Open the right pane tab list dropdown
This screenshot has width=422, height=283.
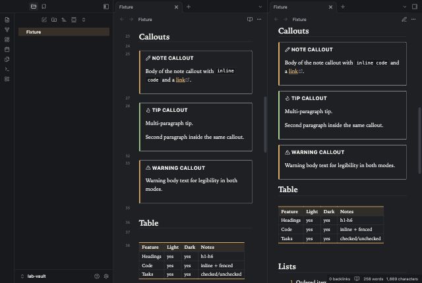coord(404,7)
